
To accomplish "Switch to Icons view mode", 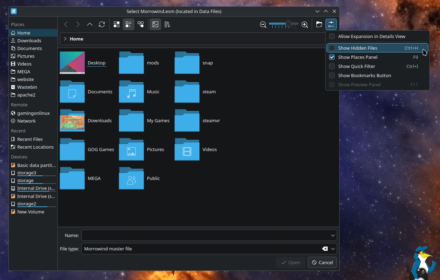I will 117,24.
